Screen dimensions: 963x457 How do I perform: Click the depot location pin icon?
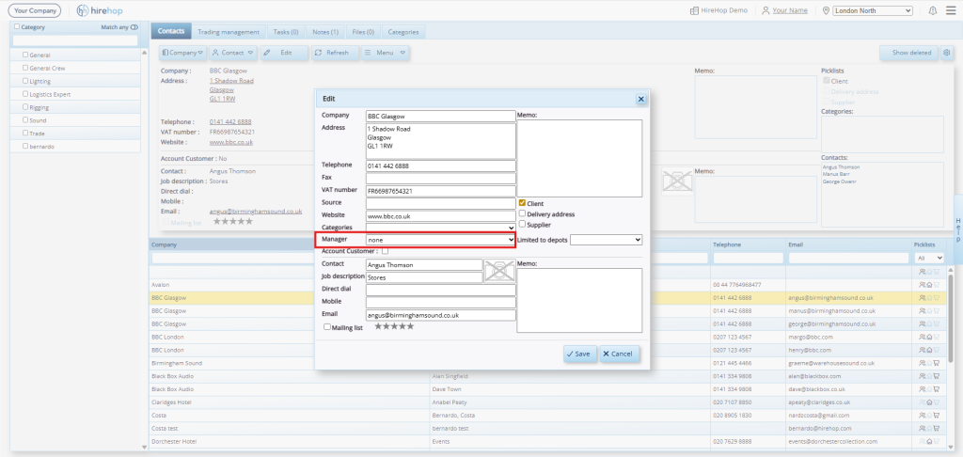(x=826, y=10)
